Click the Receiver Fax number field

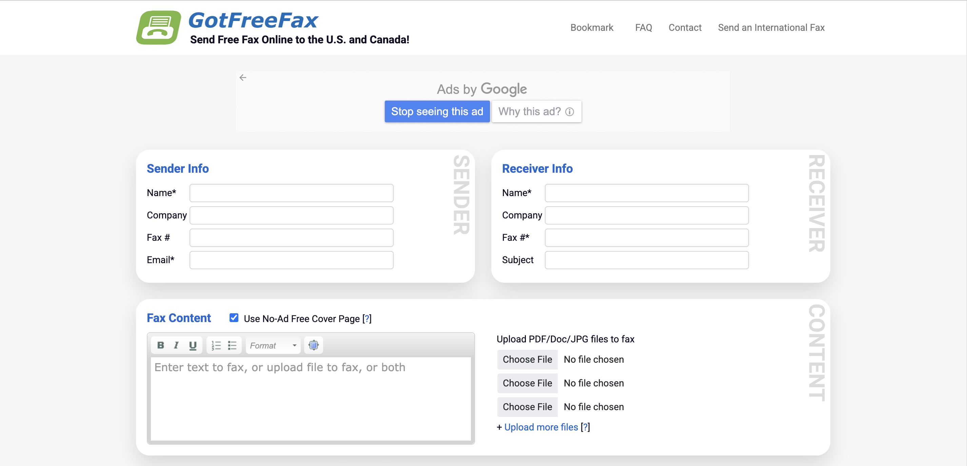tap(646, 238)
